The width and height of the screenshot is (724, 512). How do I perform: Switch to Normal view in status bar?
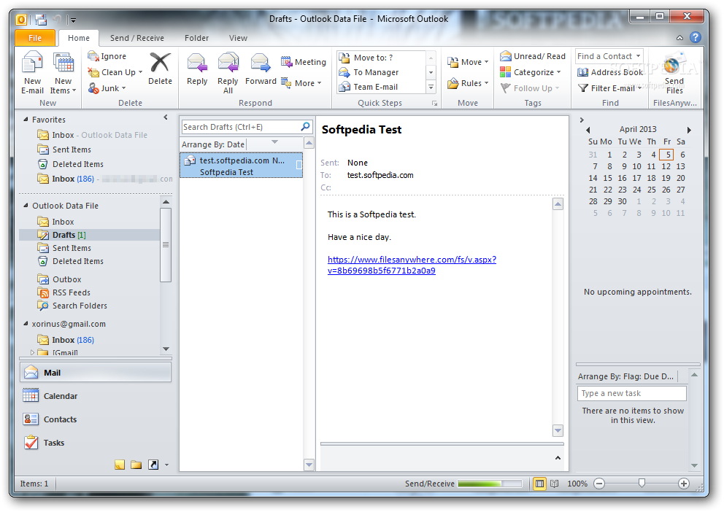(x=539, y=484)
